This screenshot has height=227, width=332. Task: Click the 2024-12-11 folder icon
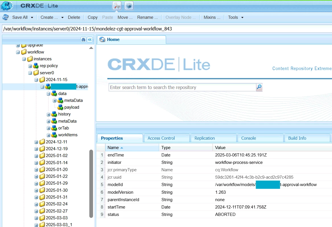42,142
